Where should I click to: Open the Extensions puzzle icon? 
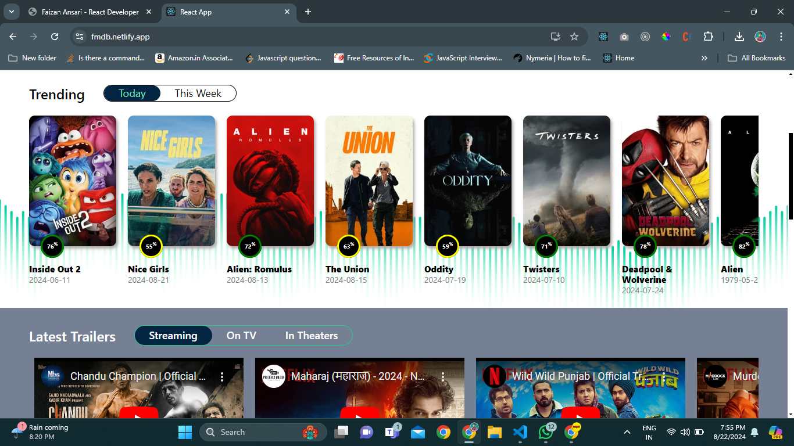(x=708, y=37)
